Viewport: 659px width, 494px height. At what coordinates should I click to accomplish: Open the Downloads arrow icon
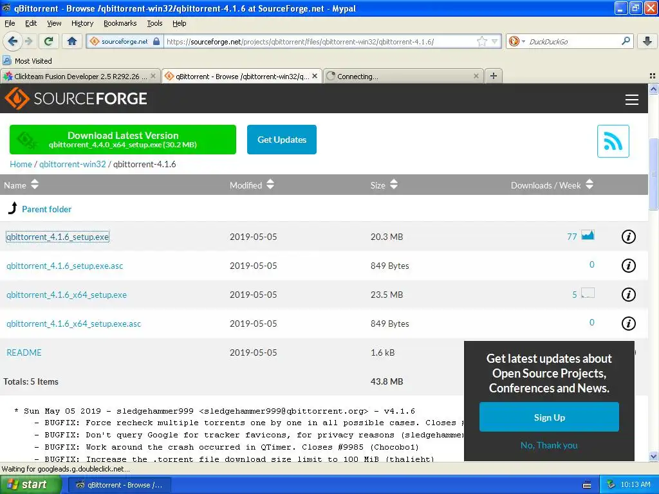pyautogui.click(x=647, y=41)
